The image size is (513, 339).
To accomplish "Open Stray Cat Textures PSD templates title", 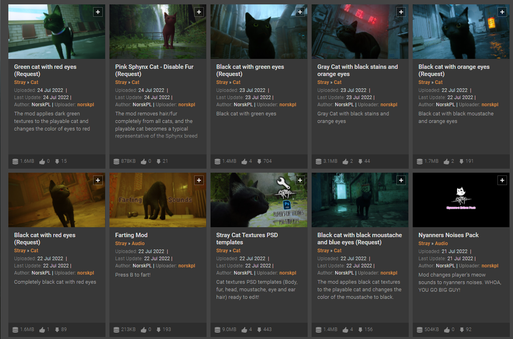I will pyautogui.click(x=247, y=239).
